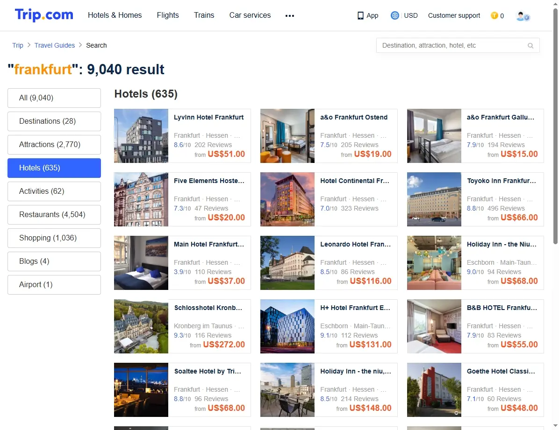Open H+ Hotel Frankfurt photo
559x430 pixels.
[x=287, y=326]
